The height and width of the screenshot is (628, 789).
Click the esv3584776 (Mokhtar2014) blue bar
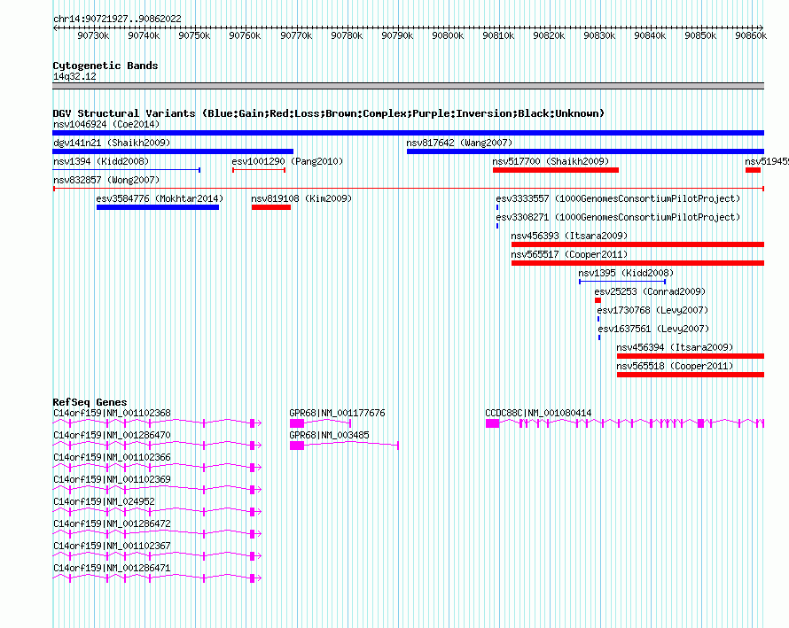click(158, 207)
